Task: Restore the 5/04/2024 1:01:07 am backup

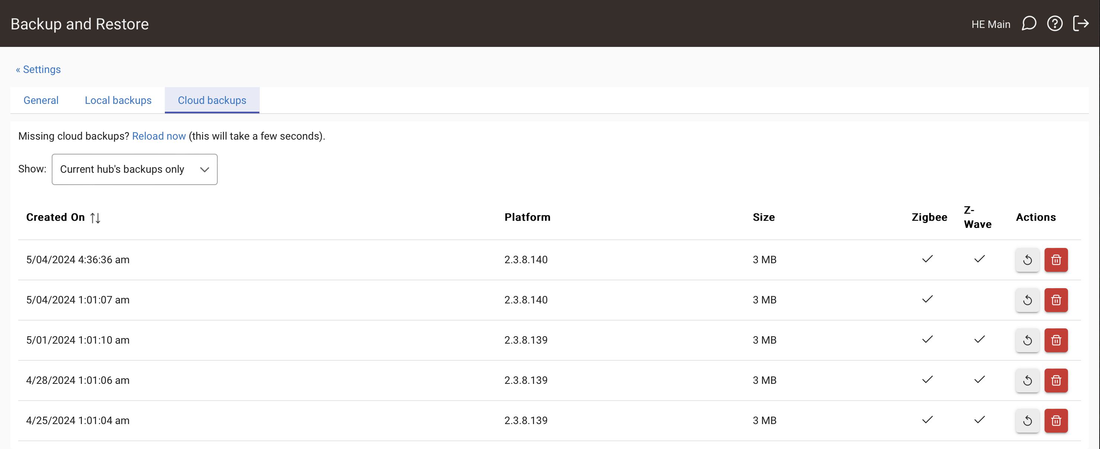Action: 1027,300
